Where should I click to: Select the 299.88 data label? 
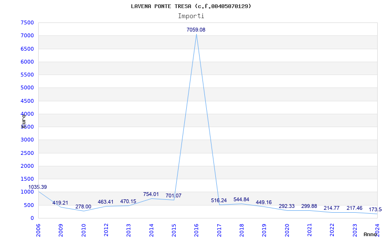309,206
